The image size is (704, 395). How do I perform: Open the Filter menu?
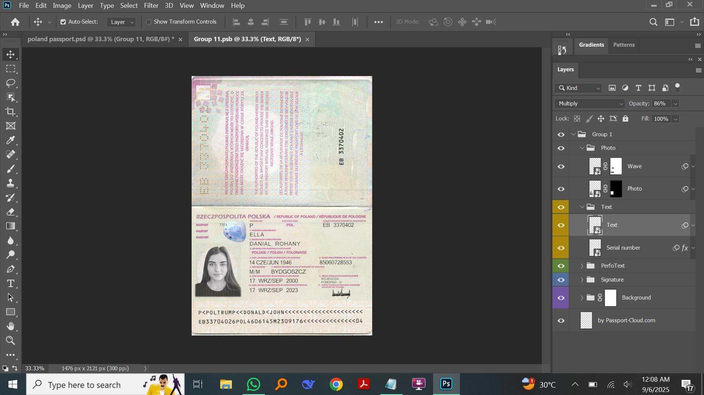pos(151,6)
